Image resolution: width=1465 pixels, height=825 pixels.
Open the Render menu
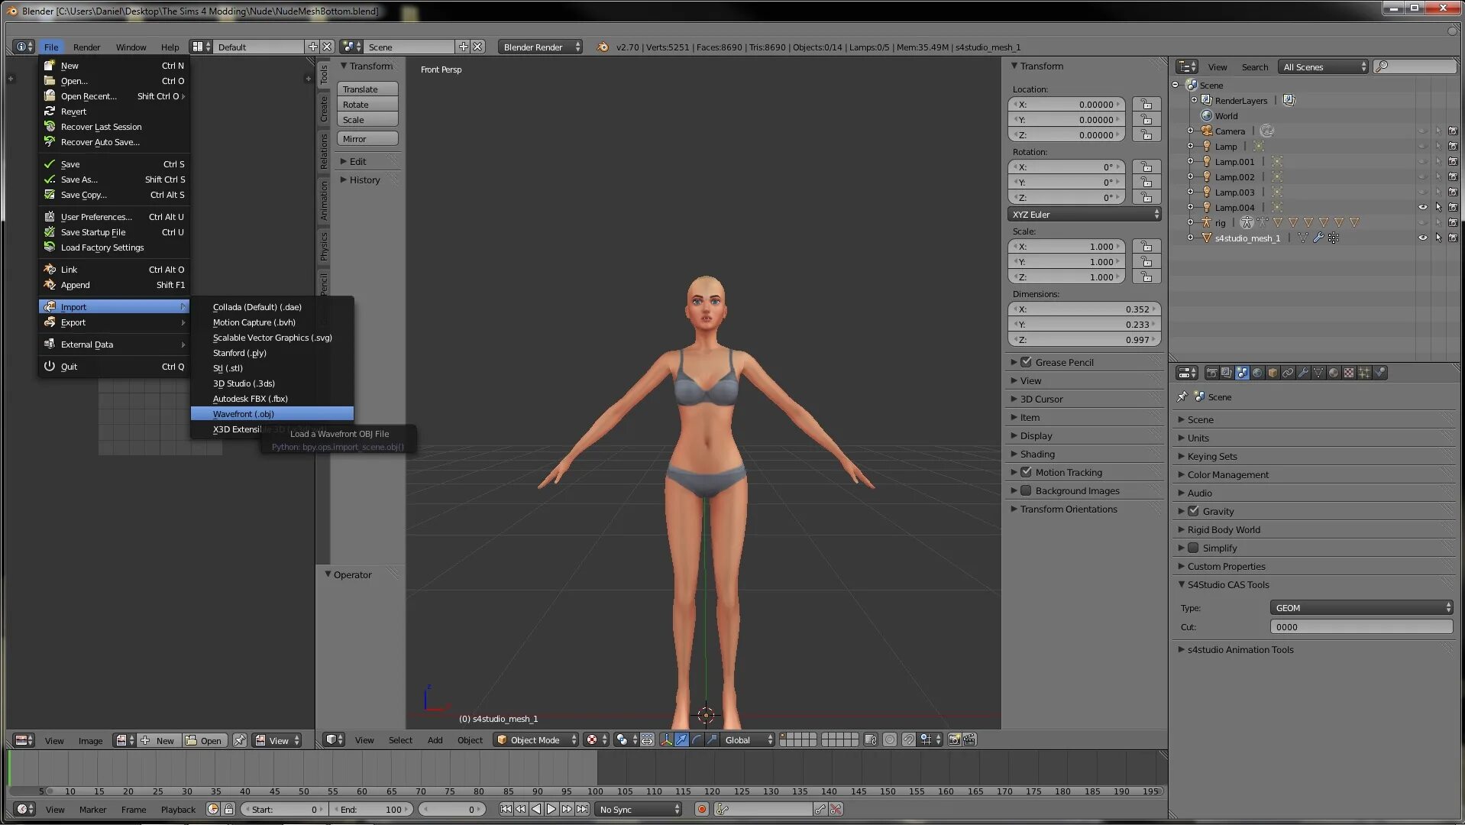(86, 47)
